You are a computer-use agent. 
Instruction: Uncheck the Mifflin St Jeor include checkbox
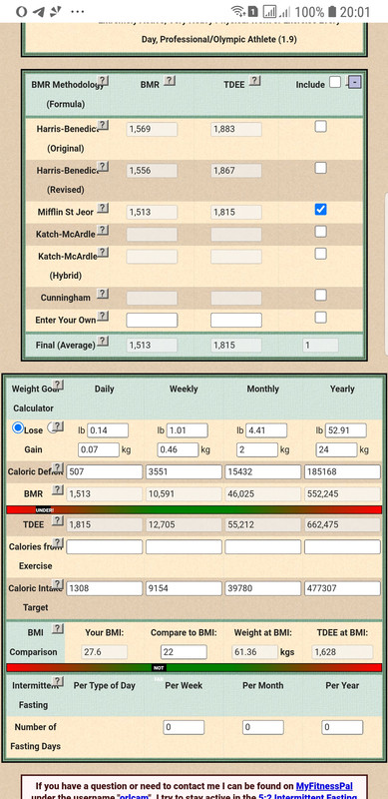(320, 210)
